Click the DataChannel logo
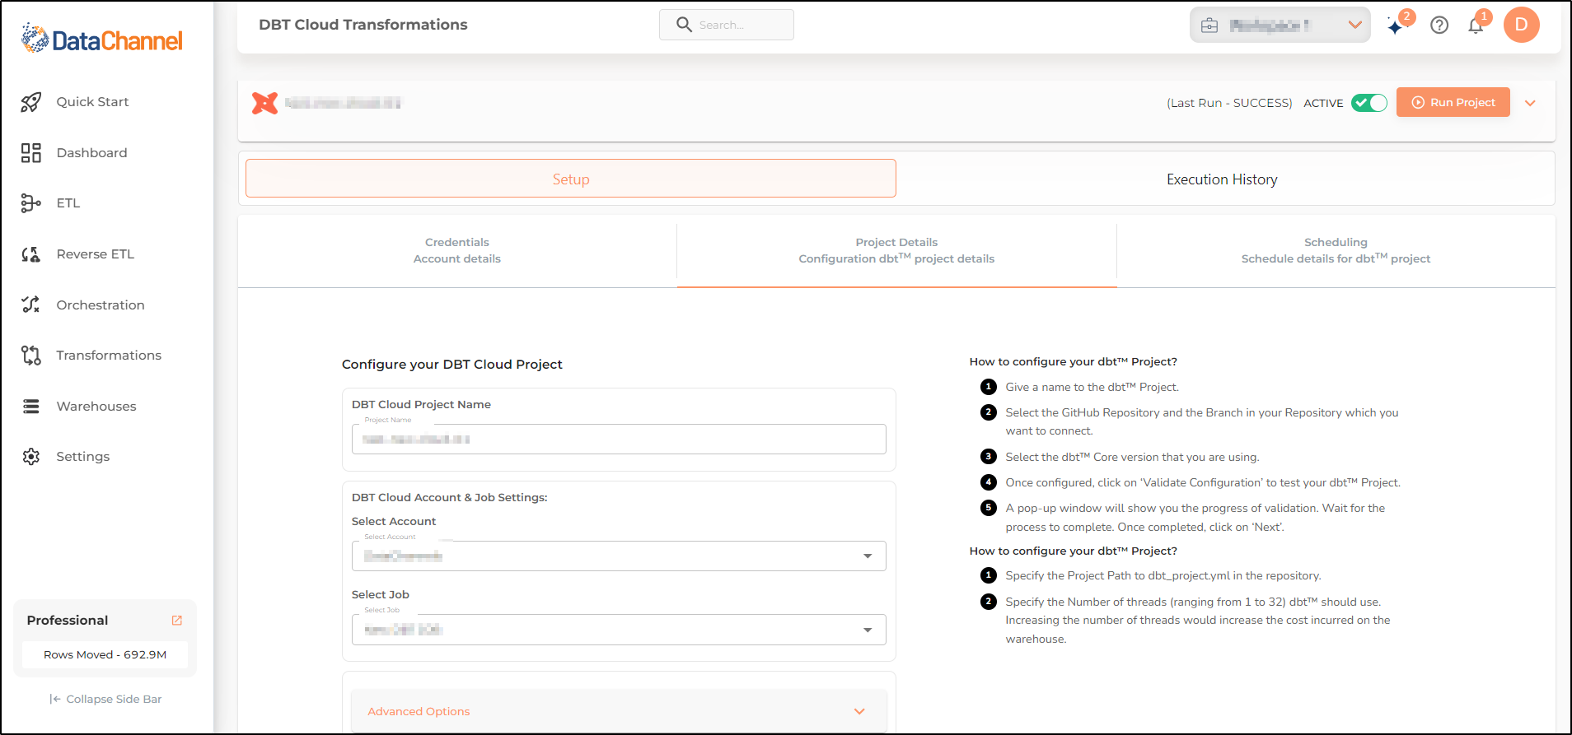The image size is (1572, 735). pos(101,39)
